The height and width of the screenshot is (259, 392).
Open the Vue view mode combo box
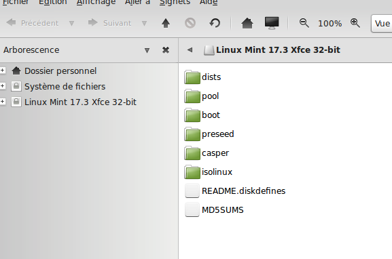(382, 24)
